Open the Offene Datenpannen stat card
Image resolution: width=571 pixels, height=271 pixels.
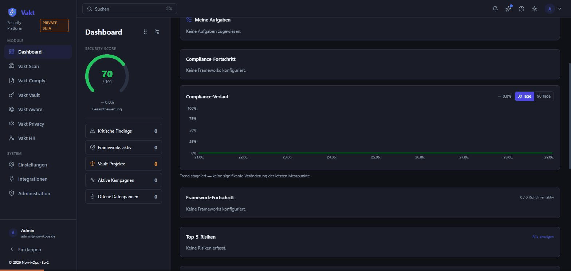(x=123, y=197)
